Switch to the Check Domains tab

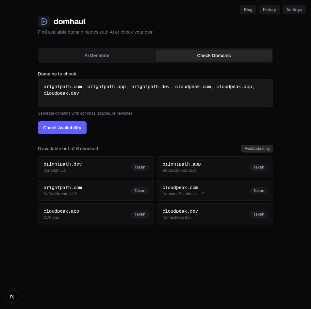pyautogui.click(x=214, y=56)
